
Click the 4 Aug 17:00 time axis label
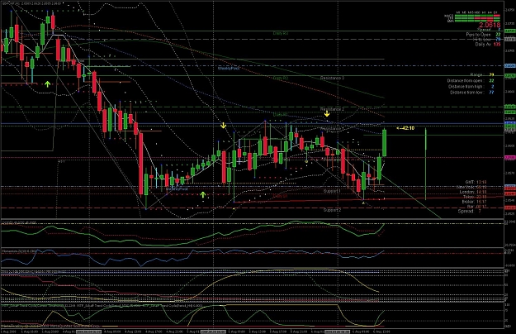click(154, 332)
